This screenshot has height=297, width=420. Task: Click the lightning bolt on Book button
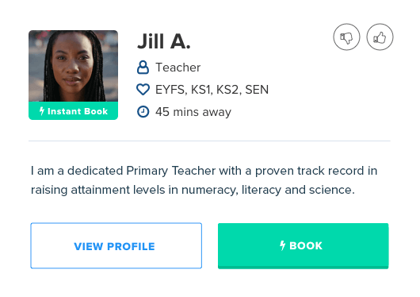point(282,245)
